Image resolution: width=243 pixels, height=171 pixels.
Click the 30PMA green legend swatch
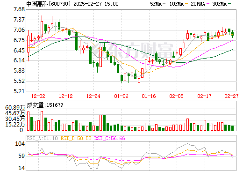click(229, 3)
